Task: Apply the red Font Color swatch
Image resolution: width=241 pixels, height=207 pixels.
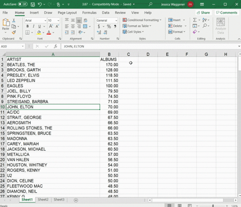Action: coord(49,32)
